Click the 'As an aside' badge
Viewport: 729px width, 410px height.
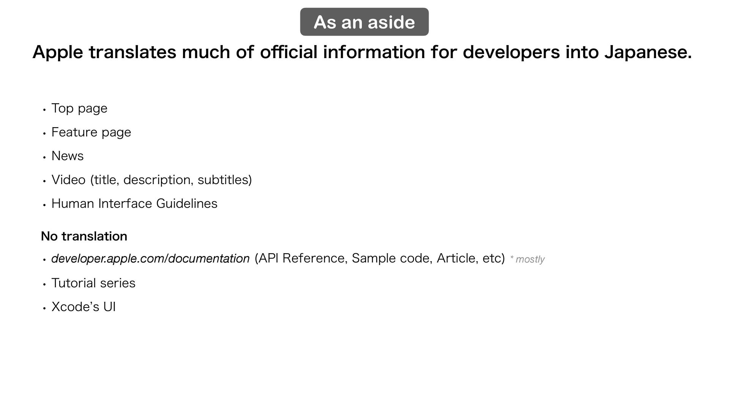click(364, 22)
